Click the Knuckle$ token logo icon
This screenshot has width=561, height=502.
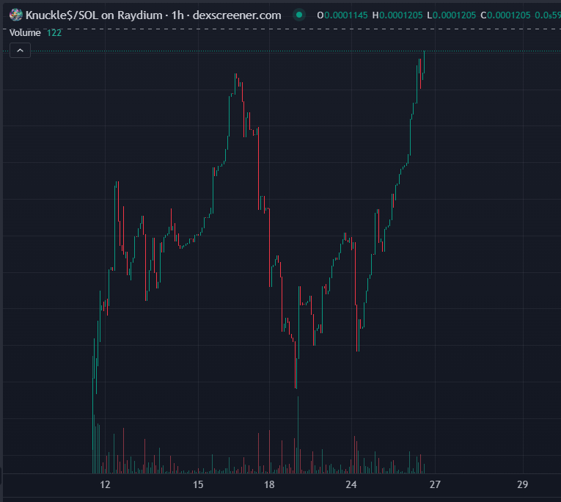point(15,15)
